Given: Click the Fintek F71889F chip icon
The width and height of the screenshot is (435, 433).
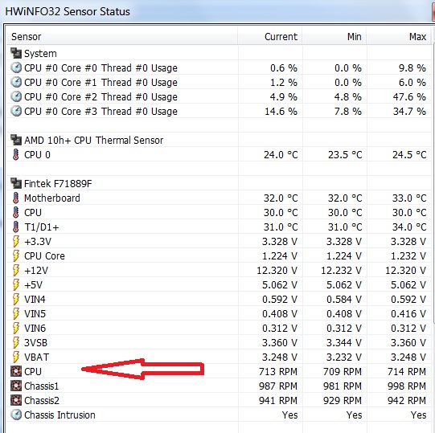Looking at the screenshot, I should (x=16, y=183).
